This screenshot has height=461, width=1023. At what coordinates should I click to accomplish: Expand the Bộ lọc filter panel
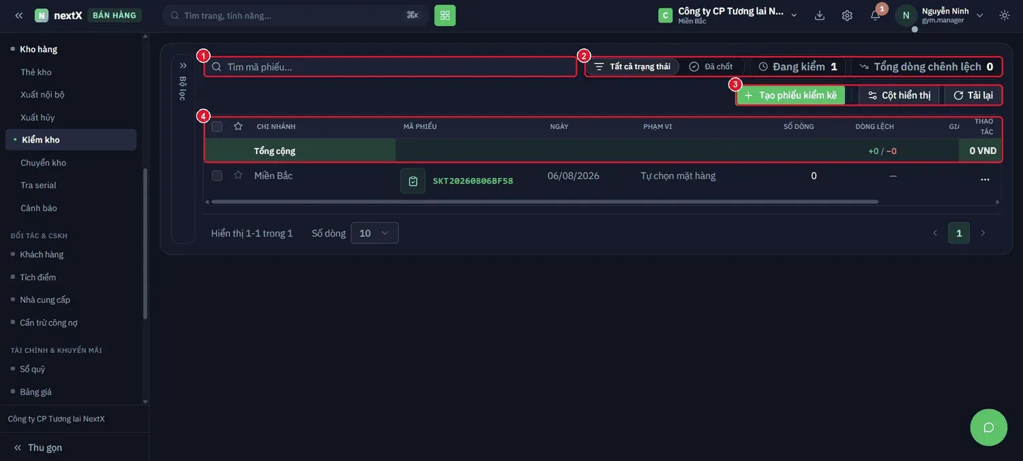[183, 65]
